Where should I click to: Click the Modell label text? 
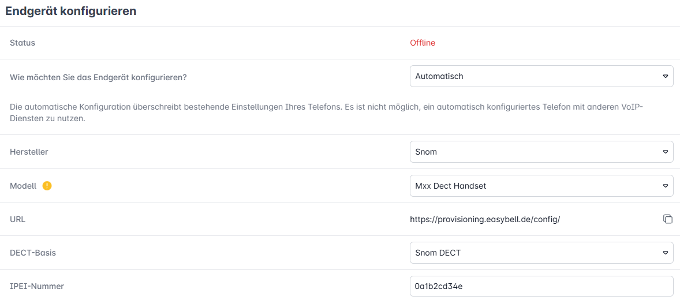[x=23, y=186]
